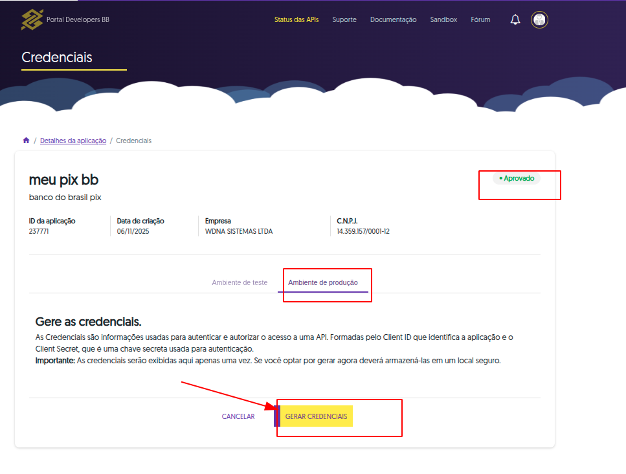Navigate to Documentação
The height and width of the screenshot is (474, 626).
[x=393, y=20]
